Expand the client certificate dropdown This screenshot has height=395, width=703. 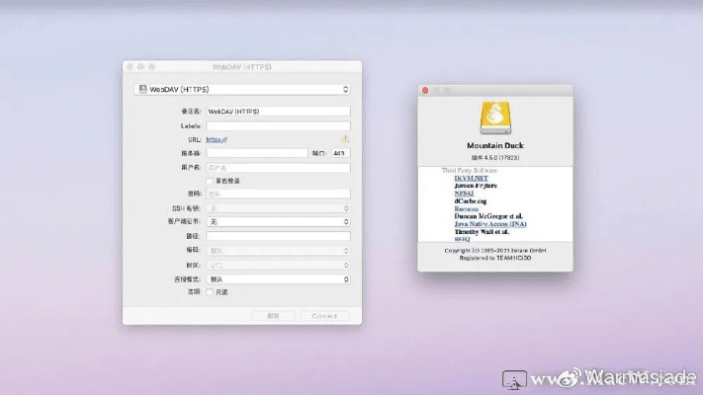[277, 222]
